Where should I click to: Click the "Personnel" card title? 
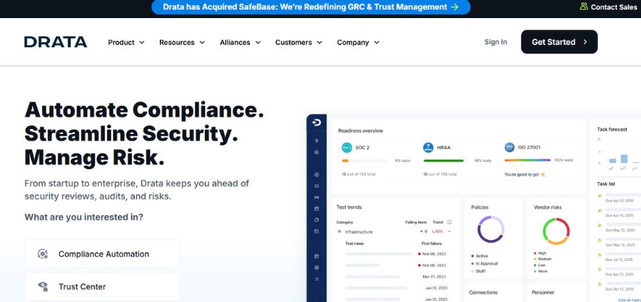click(x=543, y=292)
